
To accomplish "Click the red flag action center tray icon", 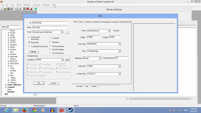I will tap(170, 110).
